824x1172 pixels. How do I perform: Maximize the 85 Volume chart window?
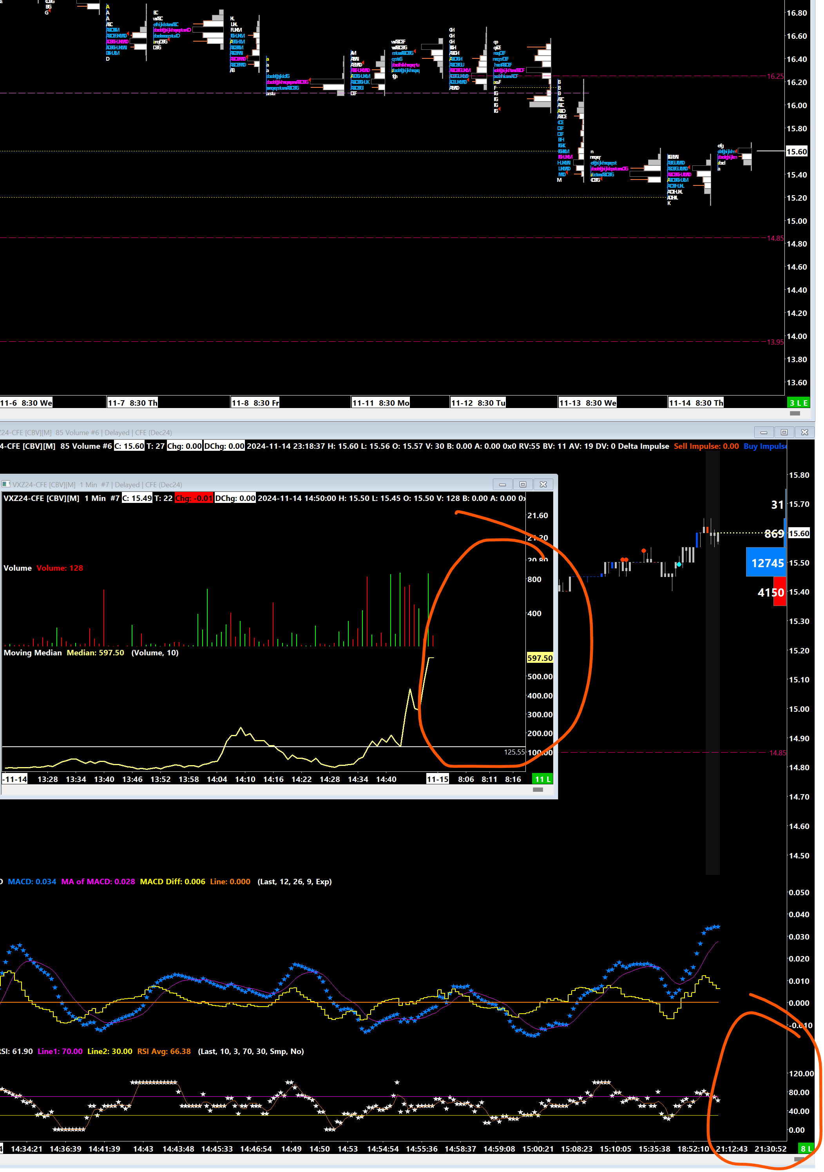(784, 432)
